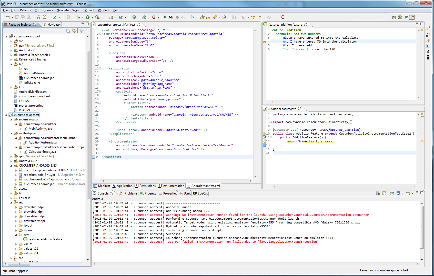434x276 pixels.
Task: Collapse the manifest element fold at line 2
Action: (100, 34)
